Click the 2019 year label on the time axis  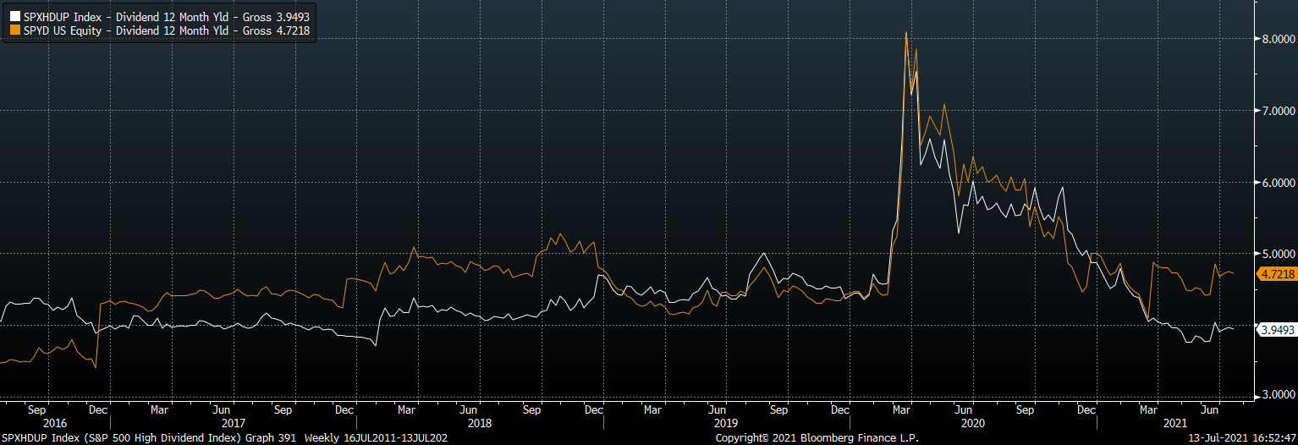coord(726,423)
